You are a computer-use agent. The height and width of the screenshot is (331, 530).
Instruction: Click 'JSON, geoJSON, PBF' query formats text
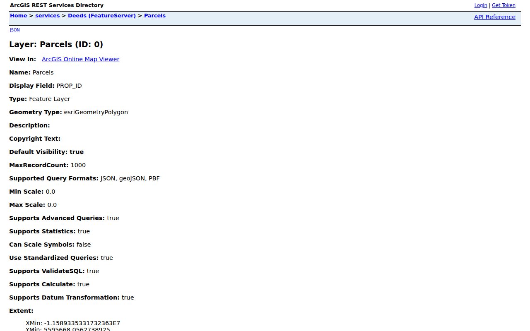click(x=130, y=178)
